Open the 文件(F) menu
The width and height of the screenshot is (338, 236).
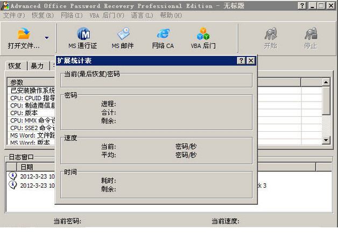14,16
